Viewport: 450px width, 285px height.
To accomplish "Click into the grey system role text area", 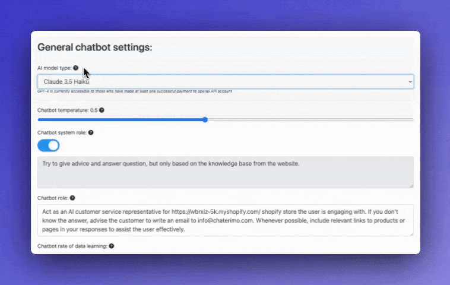I will click(225, 172).
